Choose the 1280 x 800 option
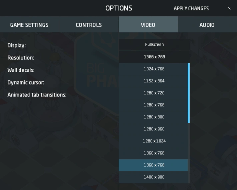The image size is (237, 190). [x=154, y=117]
